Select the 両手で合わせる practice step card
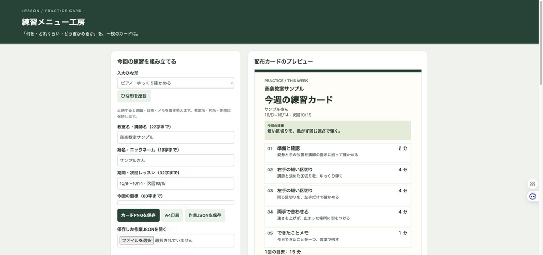 click(338, 216)
